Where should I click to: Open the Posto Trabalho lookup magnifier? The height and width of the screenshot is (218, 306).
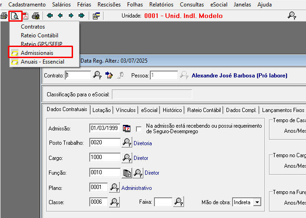click(x=127, y=143)
